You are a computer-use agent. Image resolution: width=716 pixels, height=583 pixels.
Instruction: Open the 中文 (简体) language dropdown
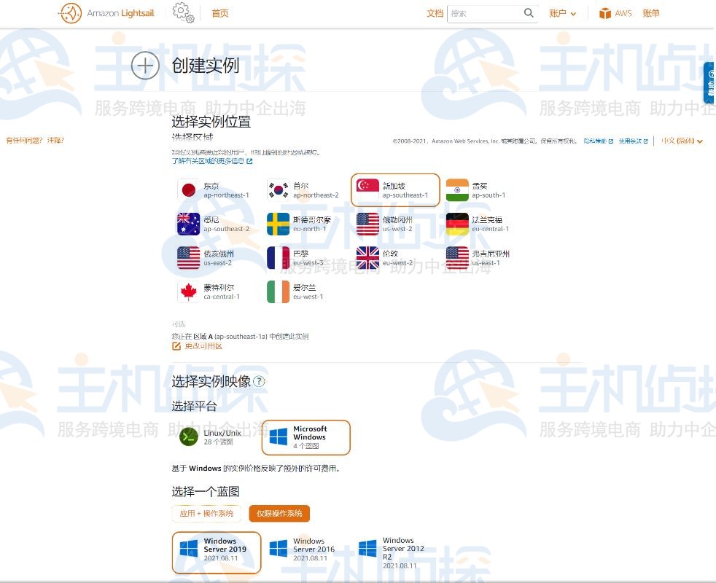coord(682,141)
